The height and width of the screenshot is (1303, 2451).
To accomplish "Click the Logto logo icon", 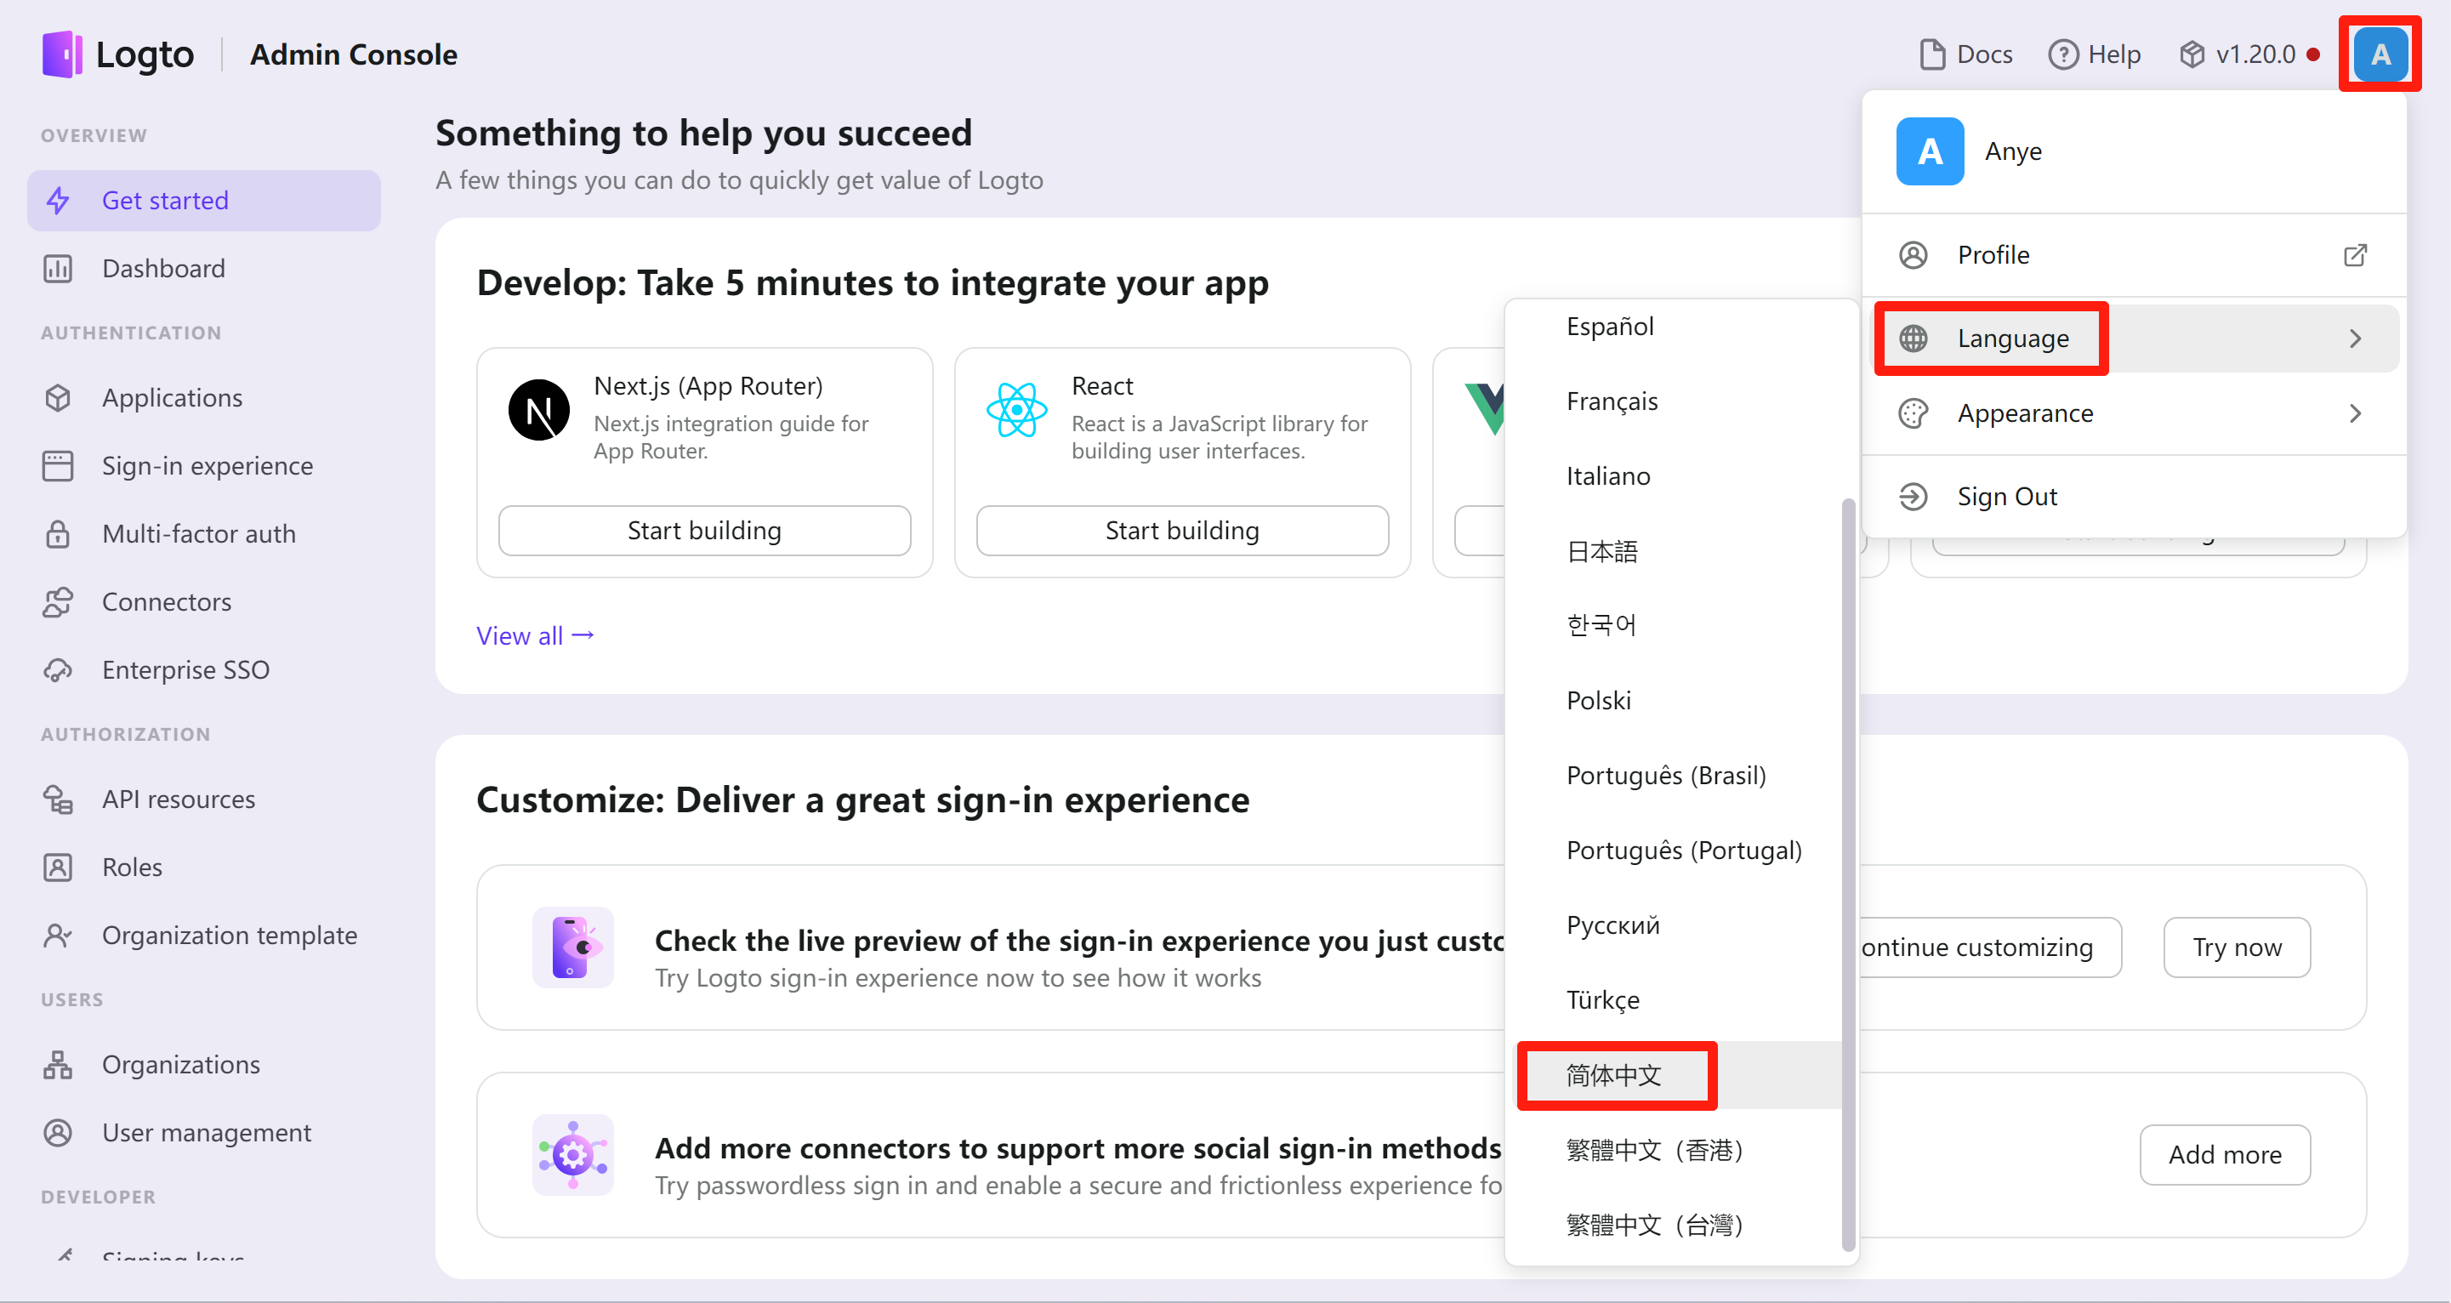I will pos(62,54).
